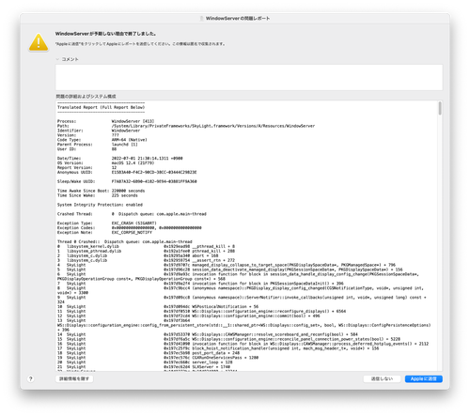Click the Exception Note: EXC_CORPSE_NOTIFY line

pyautogui.click(x=104, y=233)
